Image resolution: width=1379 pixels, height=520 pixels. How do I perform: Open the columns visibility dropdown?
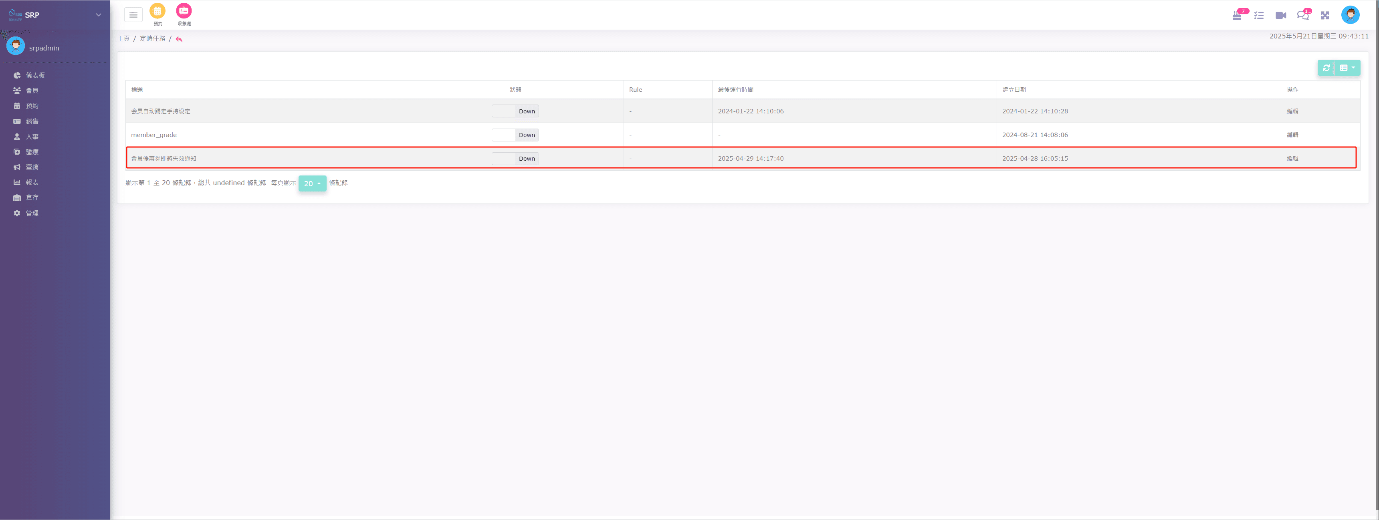pos(1347,68)
